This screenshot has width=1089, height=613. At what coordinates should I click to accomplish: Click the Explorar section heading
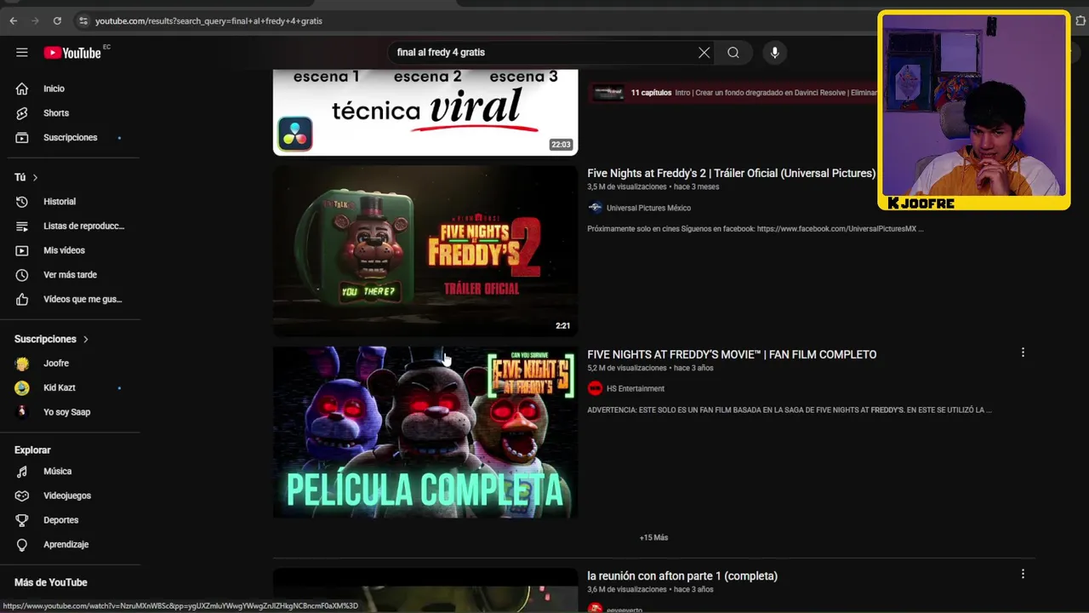(x=32, y=450)
